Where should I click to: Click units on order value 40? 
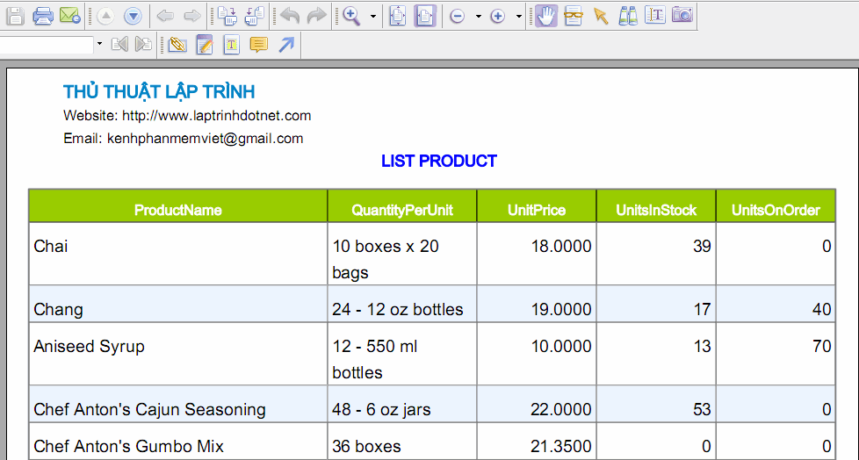pyautogui.click(x=821, y=309)
